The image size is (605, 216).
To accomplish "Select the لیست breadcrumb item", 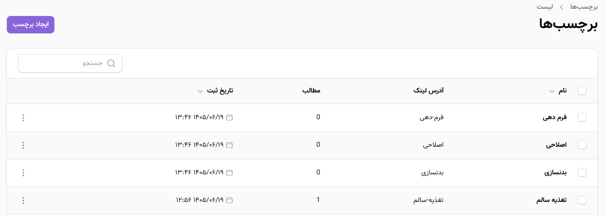I will click(x=545, y=7).
